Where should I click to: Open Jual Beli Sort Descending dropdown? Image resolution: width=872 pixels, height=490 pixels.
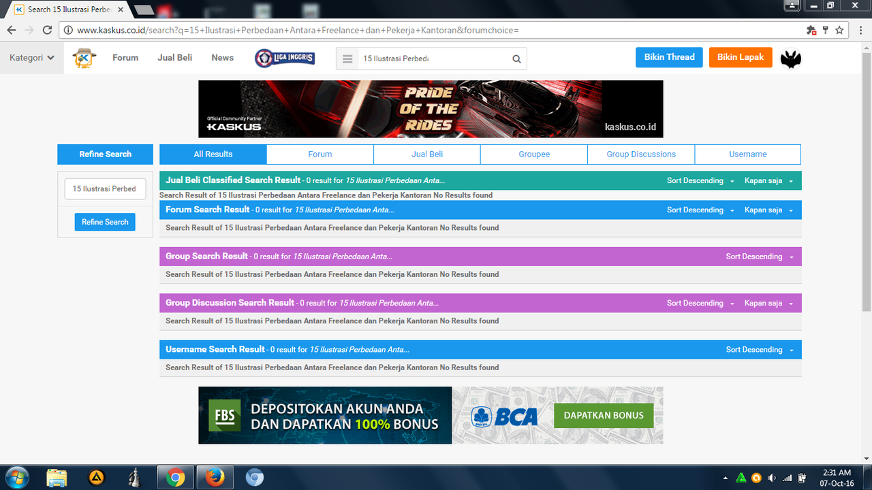point(700,180)
